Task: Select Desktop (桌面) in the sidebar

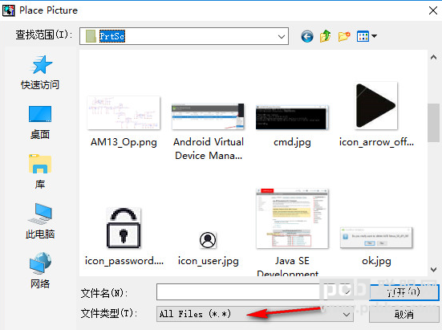Action: point(40,122)
